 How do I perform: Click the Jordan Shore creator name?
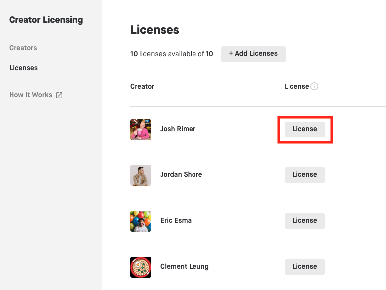tap(181, 174)
